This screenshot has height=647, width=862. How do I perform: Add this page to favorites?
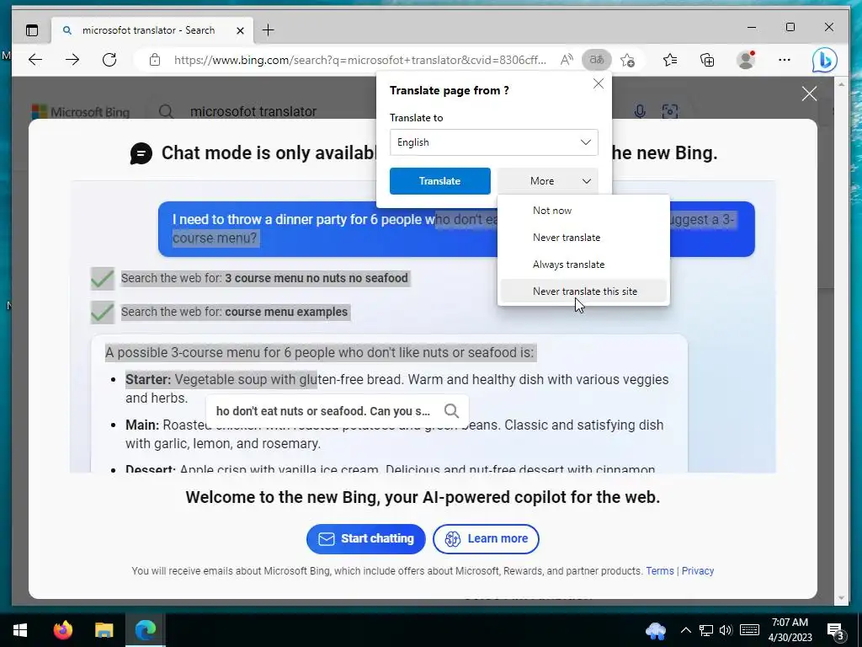pos(627,60)
